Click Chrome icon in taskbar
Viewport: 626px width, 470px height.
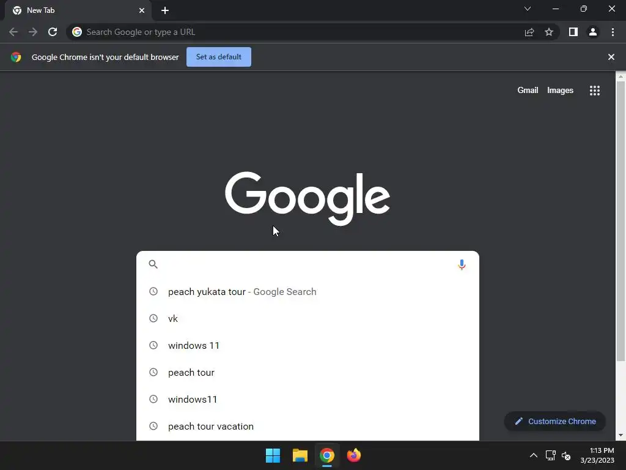click(327, 455)
